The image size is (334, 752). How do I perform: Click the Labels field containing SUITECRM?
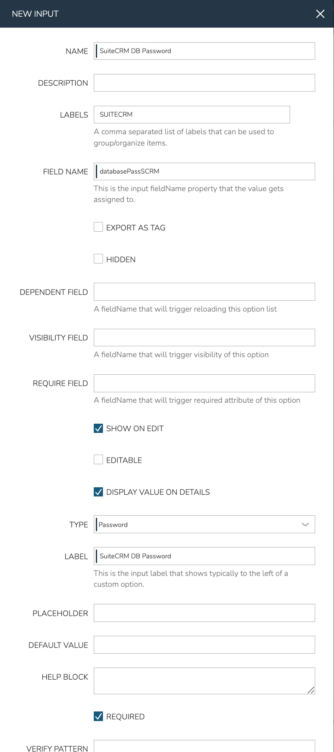(192, 115)
